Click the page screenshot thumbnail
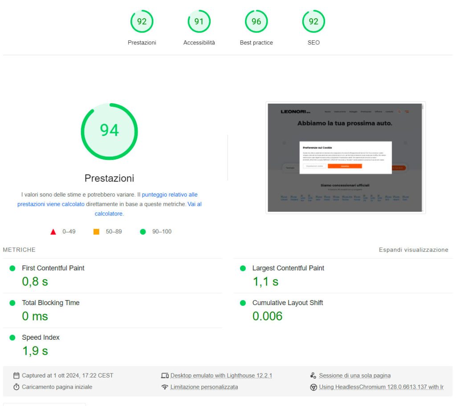 pos(345,157)
